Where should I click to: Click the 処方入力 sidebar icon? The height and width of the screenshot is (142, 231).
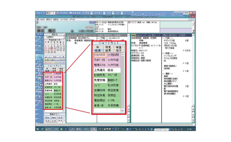[x=39, y=44]
